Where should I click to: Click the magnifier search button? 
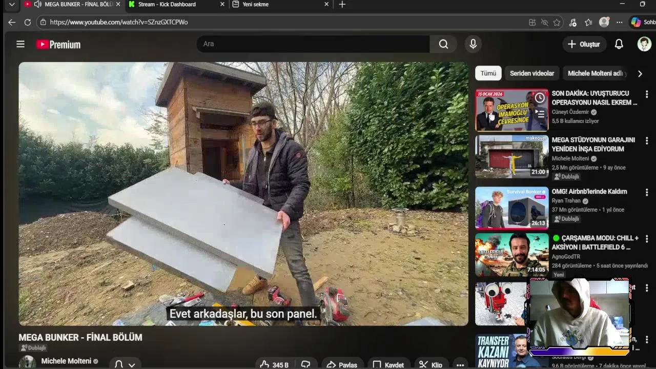[x=443, y=44]
